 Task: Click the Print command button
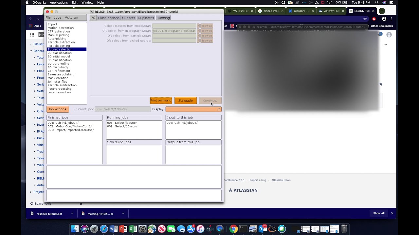(161, 101)
